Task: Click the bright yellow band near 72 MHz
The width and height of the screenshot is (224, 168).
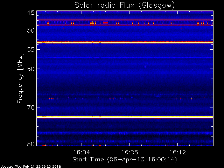Action: pyautogui.click(x=125, y=117)
